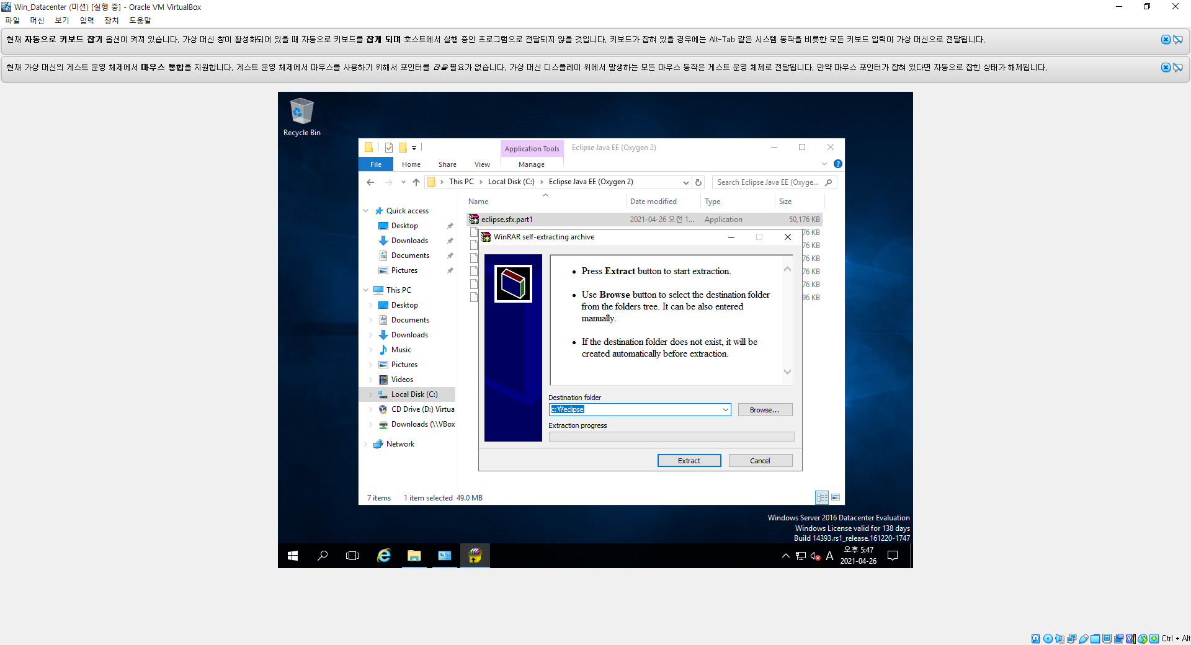Open Destination folder combo dropdown

(x=725, y=410)
